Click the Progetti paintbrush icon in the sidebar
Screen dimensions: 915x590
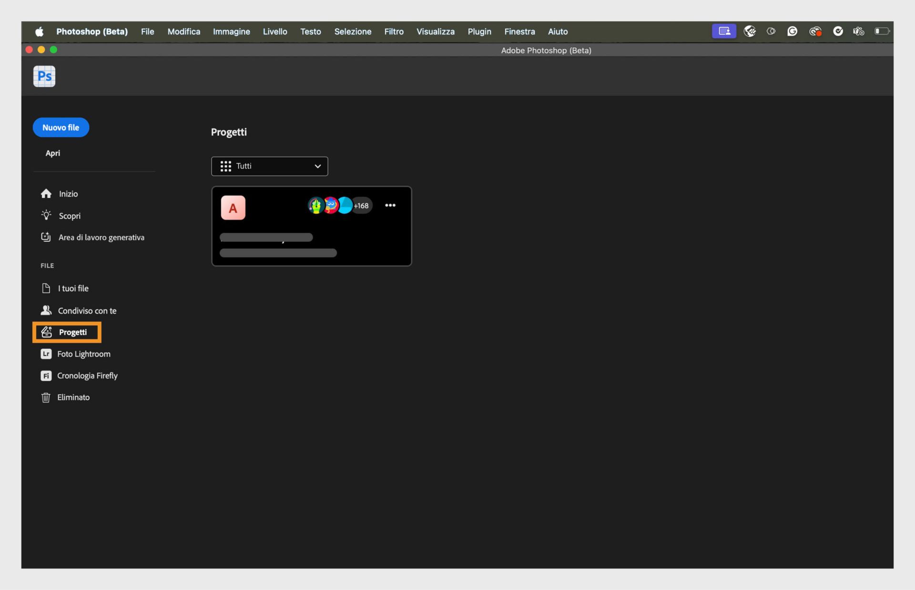(x=47, y=332)
